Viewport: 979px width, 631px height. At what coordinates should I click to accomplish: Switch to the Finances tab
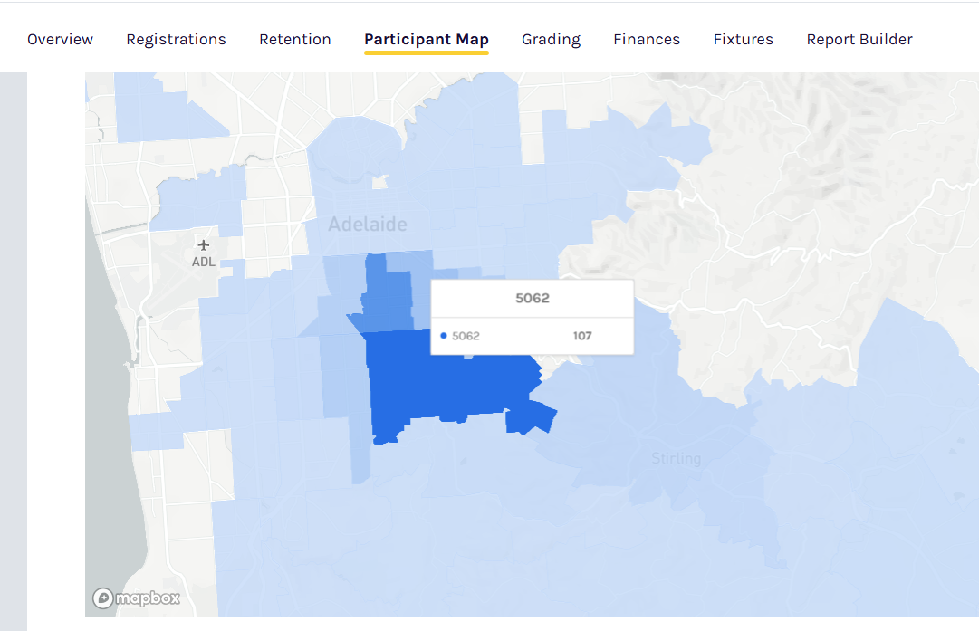pyautogui.click(x=646, y=39)
